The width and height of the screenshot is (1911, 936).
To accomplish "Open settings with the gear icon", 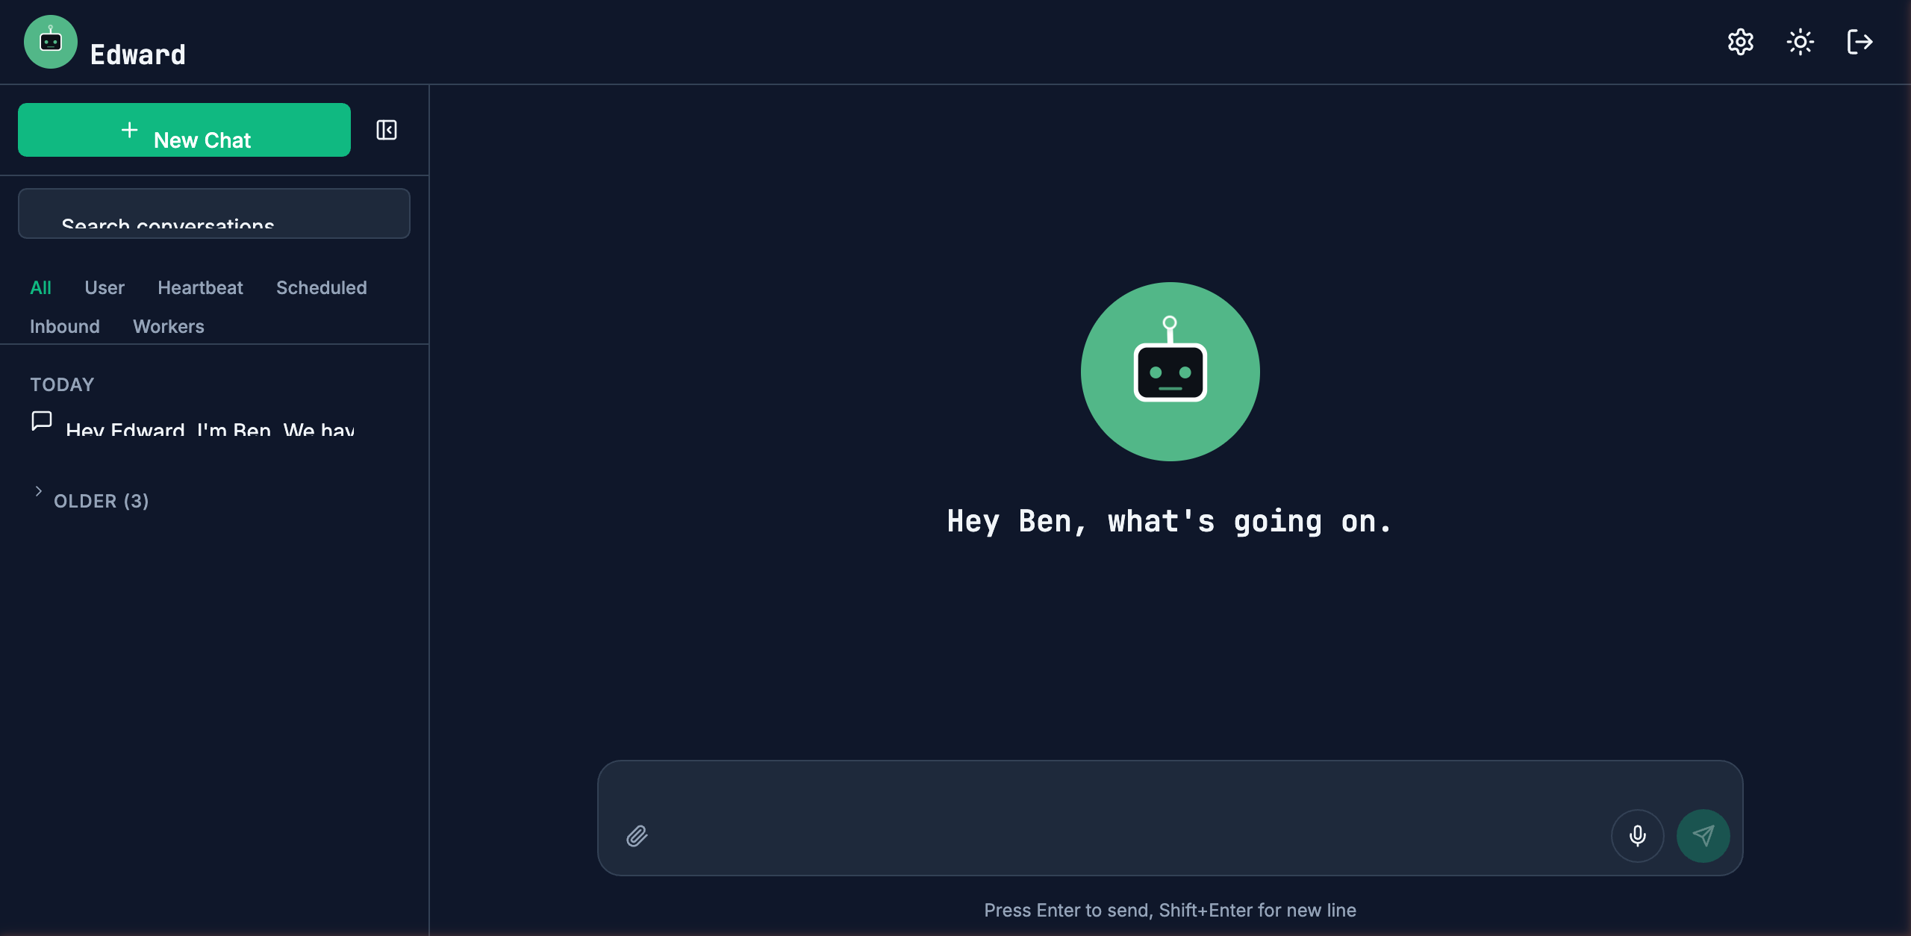I will (1741, 42).
